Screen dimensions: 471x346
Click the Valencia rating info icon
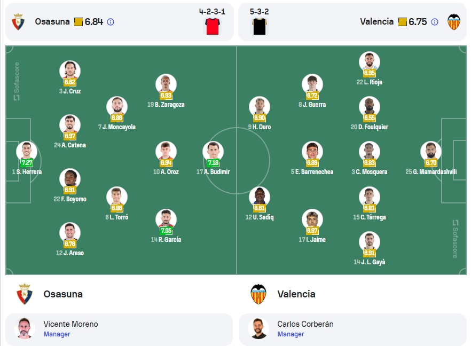pos(435,22)
